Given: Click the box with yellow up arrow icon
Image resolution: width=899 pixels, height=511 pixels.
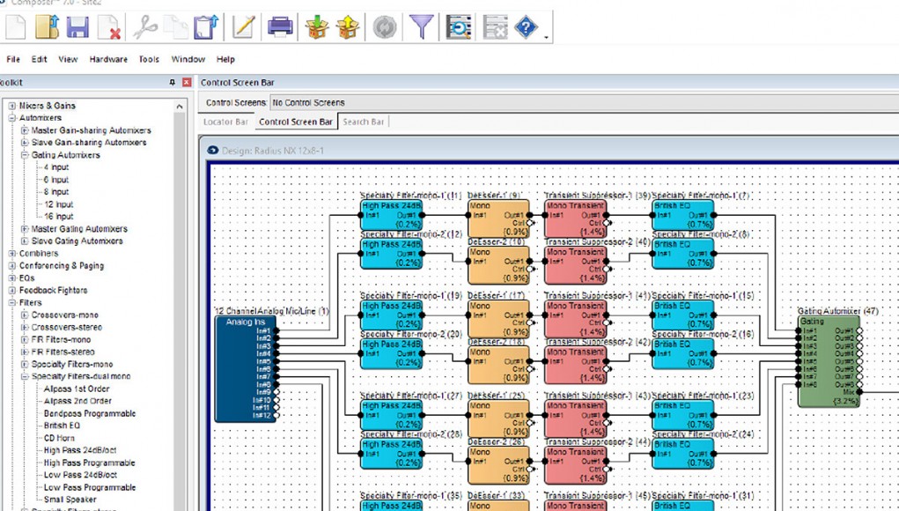Looking at the screenshot, I should 349,27.
